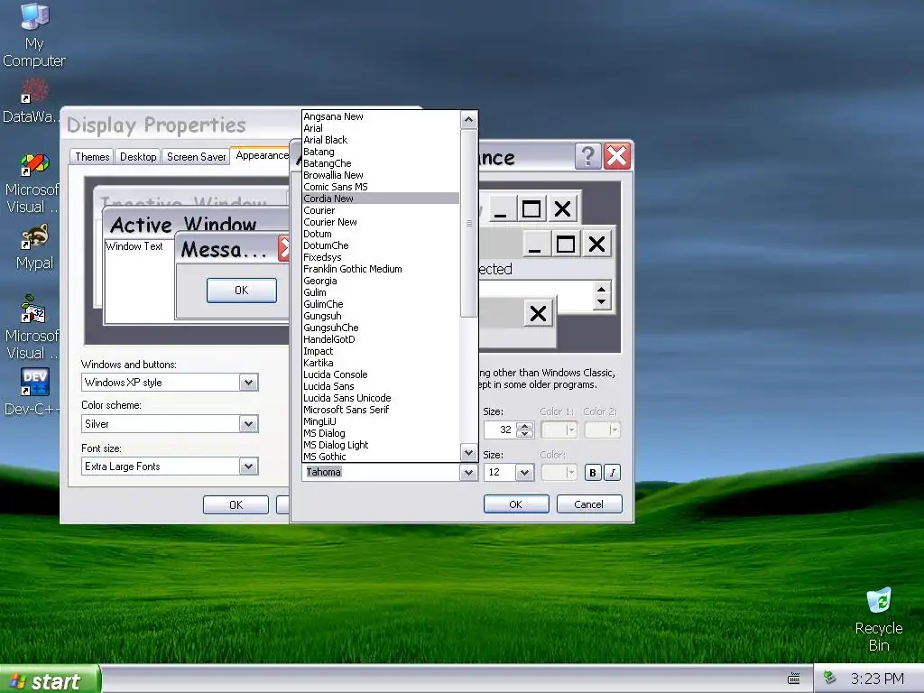Collapse the Tahoma font dropdown arrow
This screenshot has width=924, height=693.
468,472
